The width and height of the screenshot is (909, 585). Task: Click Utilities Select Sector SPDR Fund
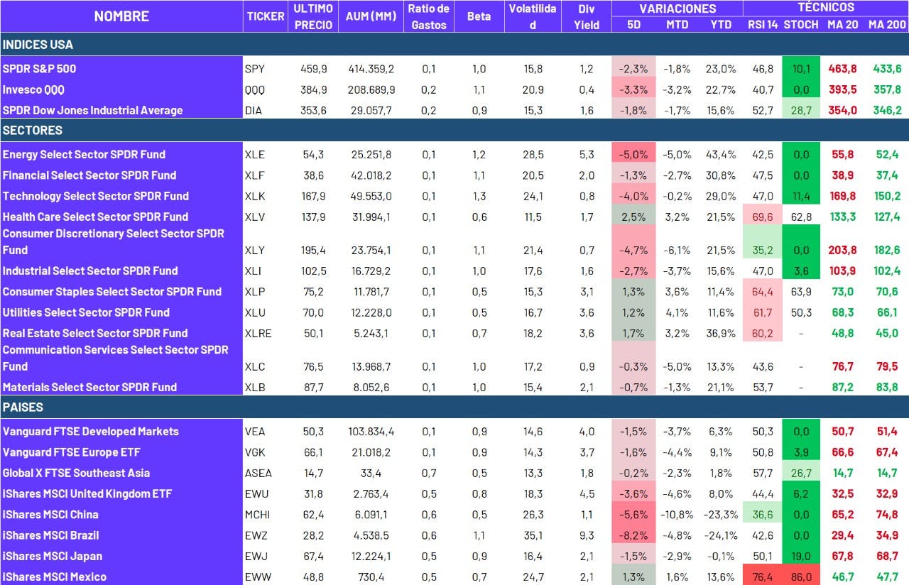coord(86,312)
